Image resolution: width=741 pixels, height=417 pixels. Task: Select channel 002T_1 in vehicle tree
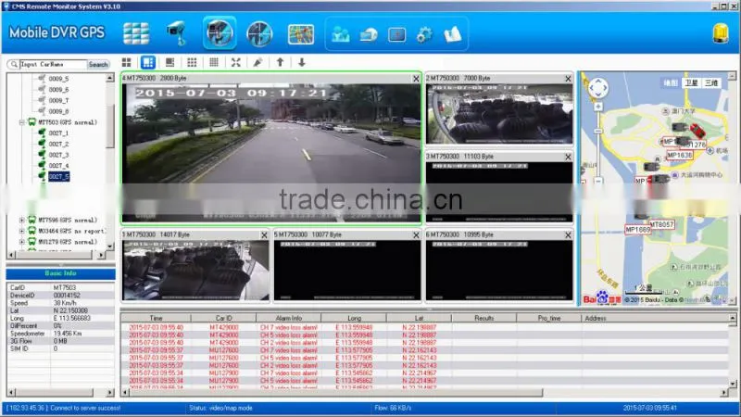[x=58, y=133]
